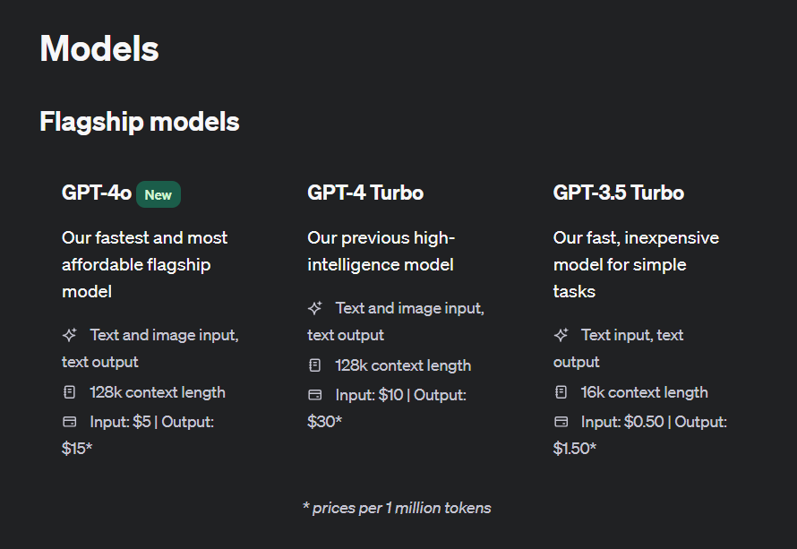This screenshot has height=549, width=797.
Task: Click the Flagship models section heading
Action: click(x=140, y=121)
